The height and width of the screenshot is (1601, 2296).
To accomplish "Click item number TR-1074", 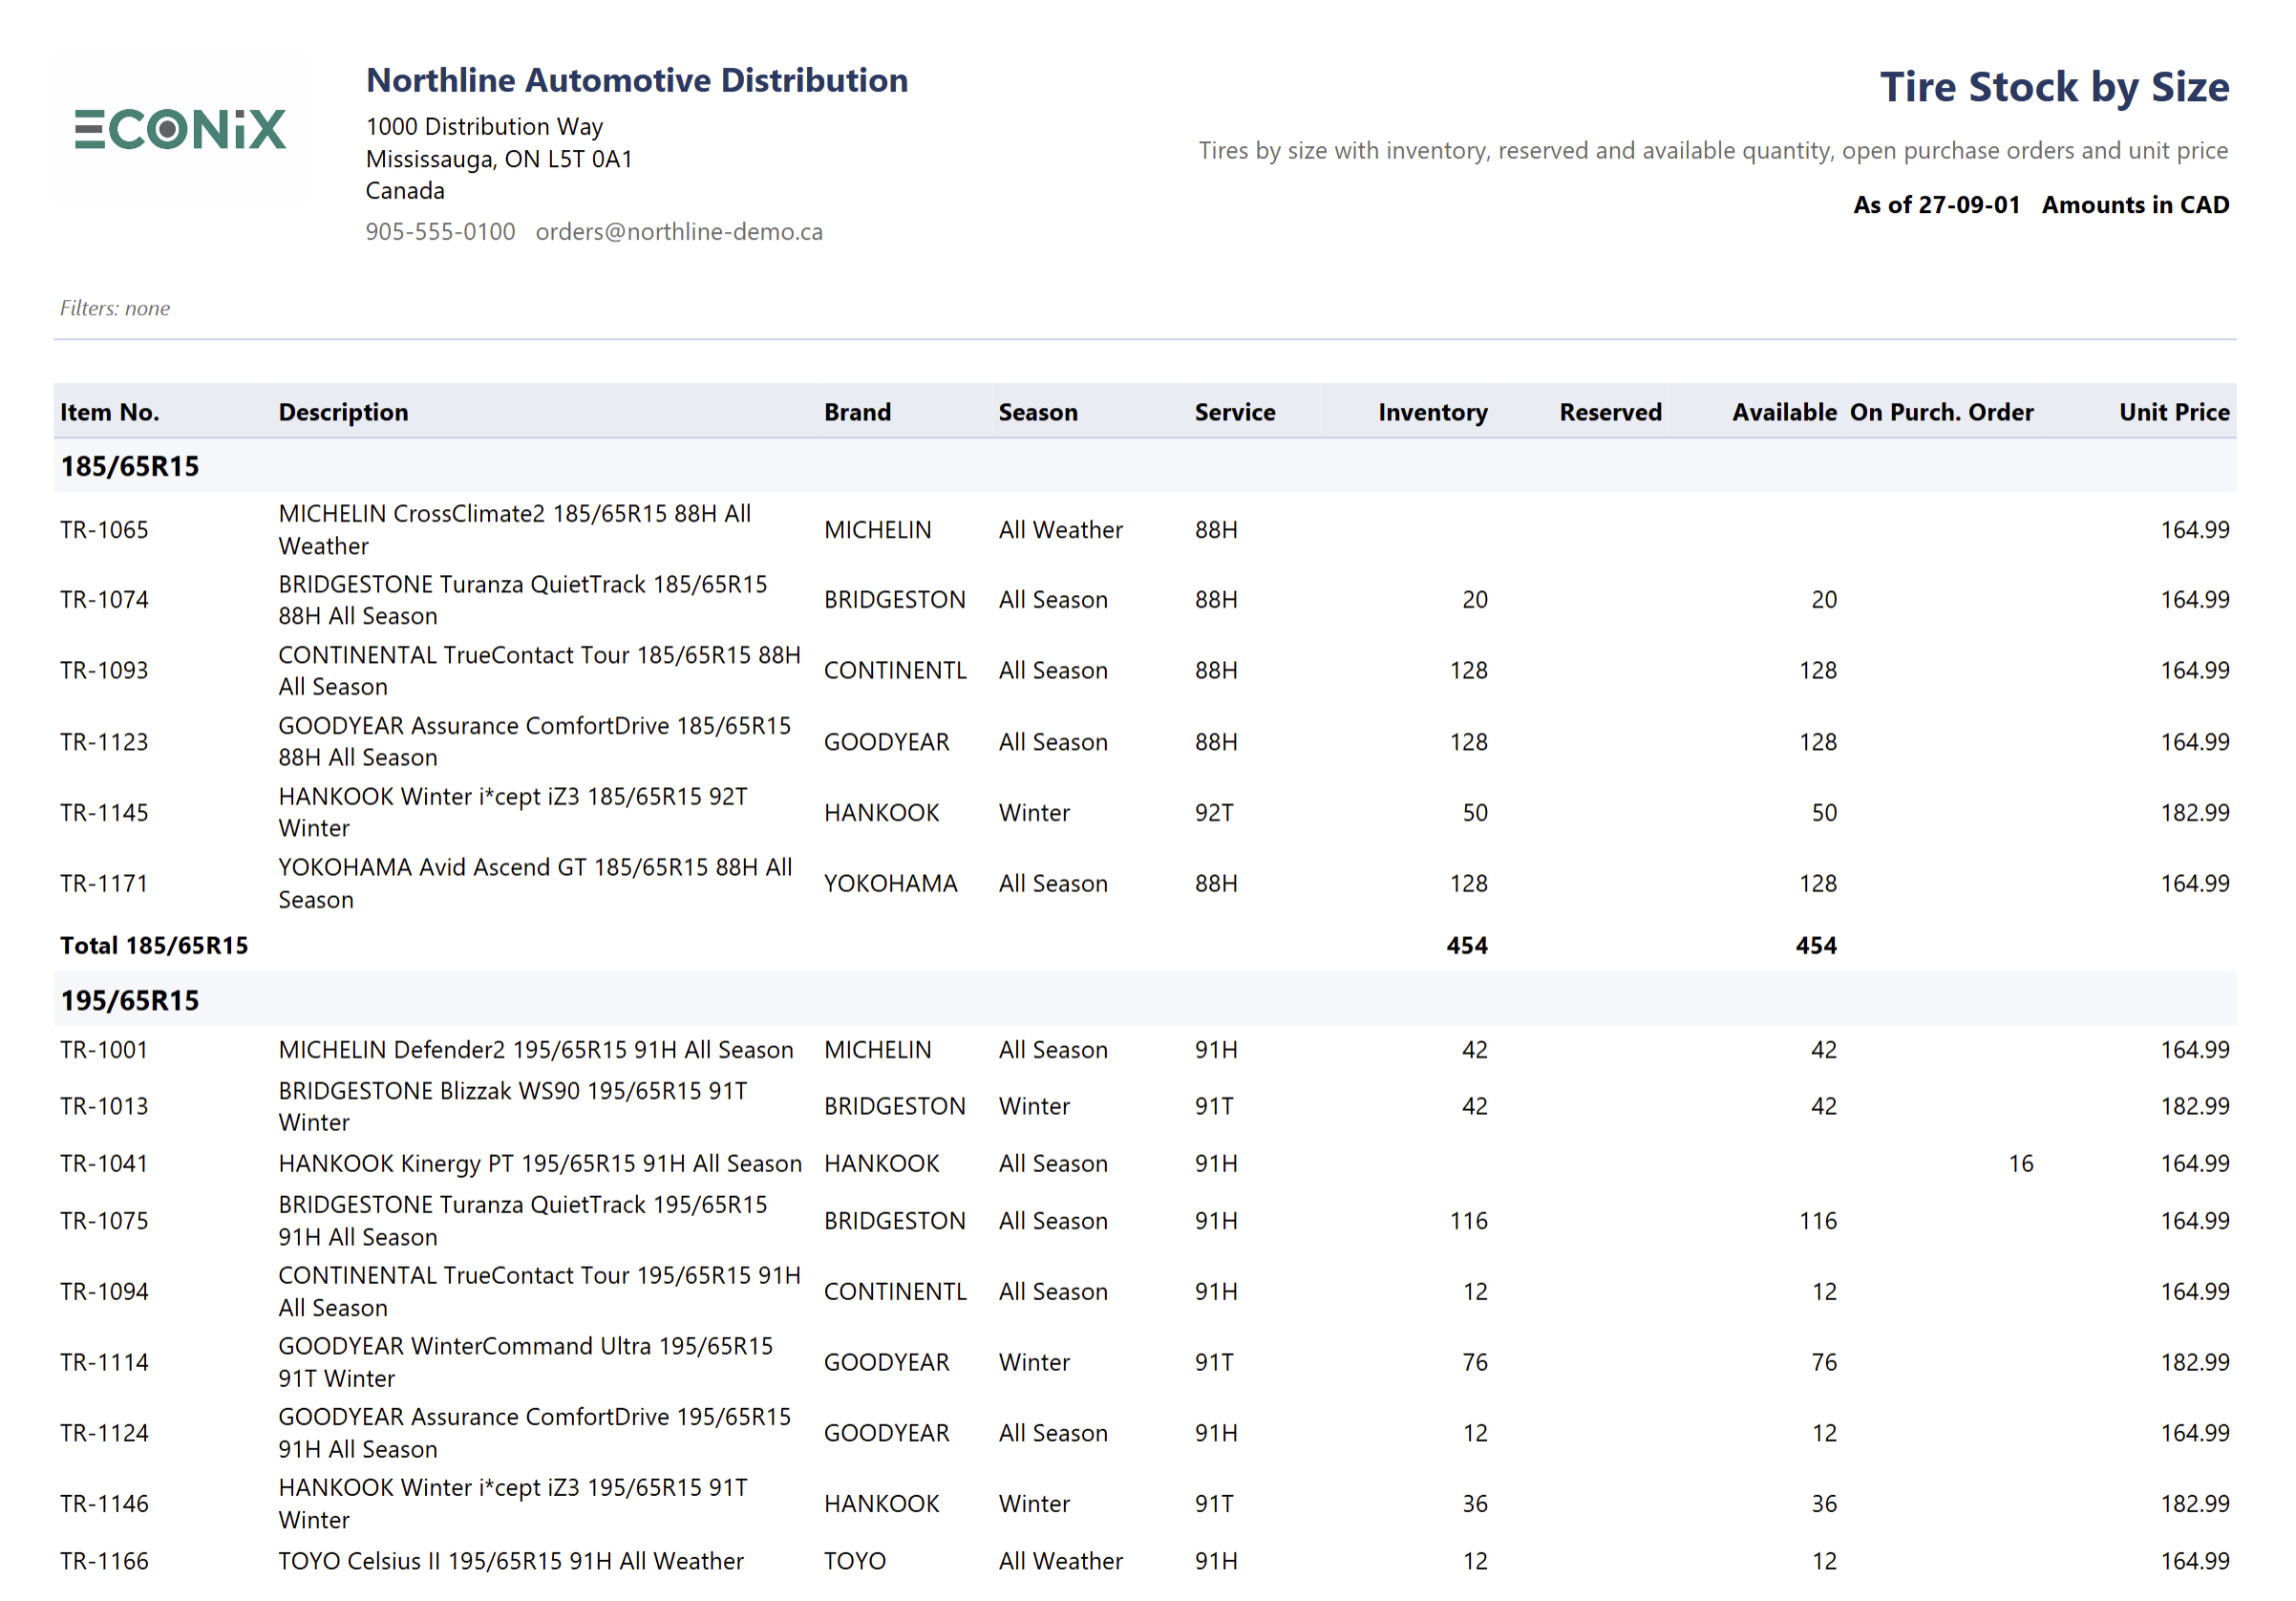I will 104,599.
